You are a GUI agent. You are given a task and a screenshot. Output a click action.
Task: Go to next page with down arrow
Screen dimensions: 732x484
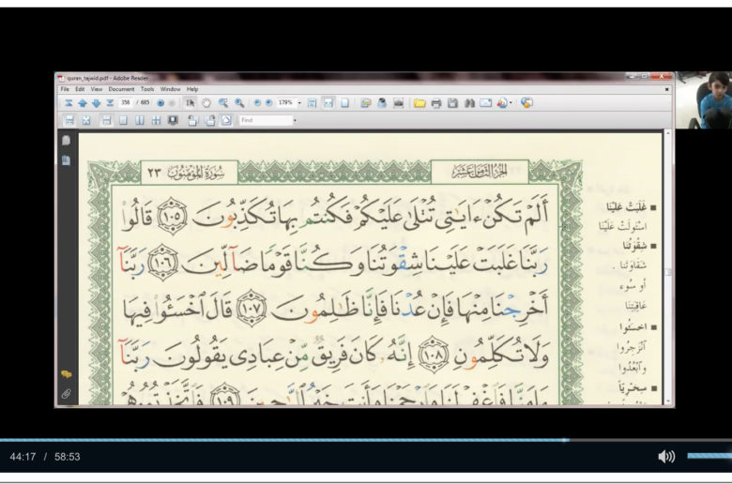[x=96, y=103]
